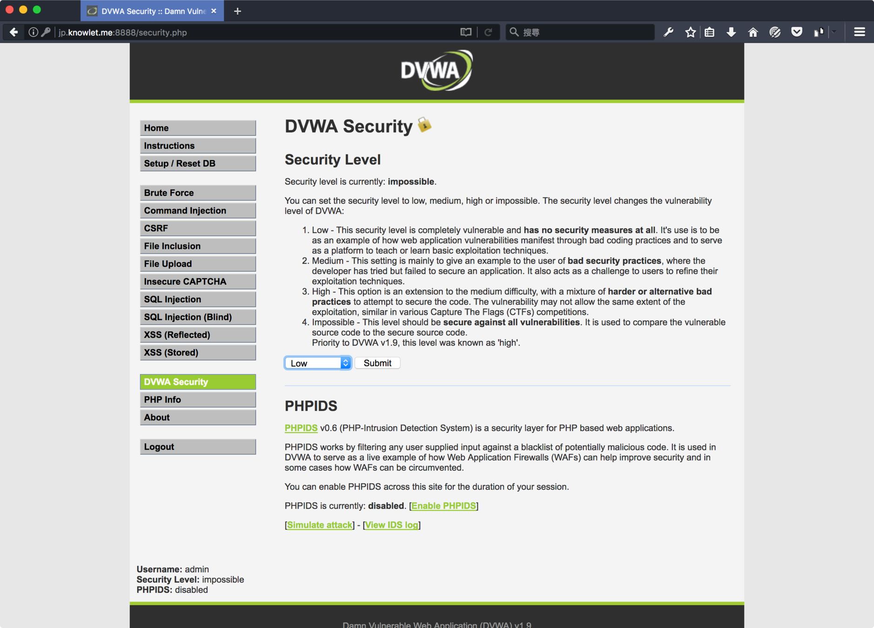Open Brute Force vulnerability page
The height and width of the screenshot is (628, 874).
[x=198, y=193]
